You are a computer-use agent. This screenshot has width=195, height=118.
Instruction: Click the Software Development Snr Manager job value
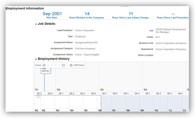(x=171, y=31)
